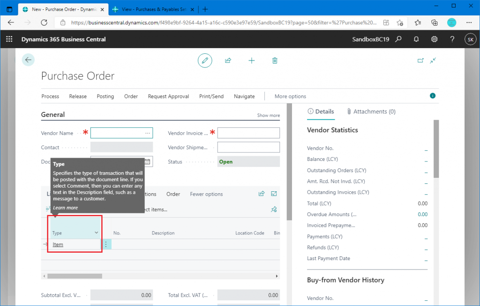Click the search magnifier in top bar
Screen dimensions: 480x306
(x=398, y=39)
